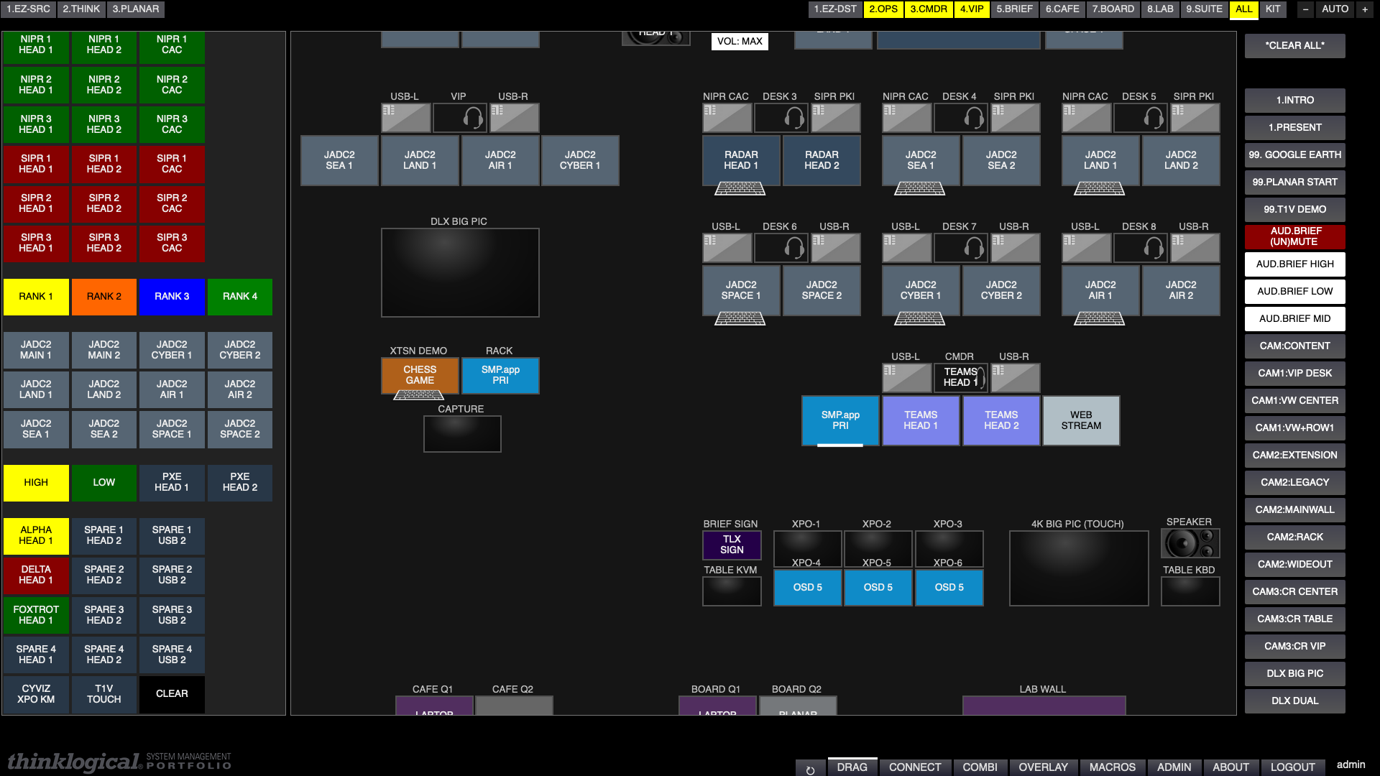
Task: Click the keyboard icon under RADAR HEAD 1
Action: (x=740, y=188)
